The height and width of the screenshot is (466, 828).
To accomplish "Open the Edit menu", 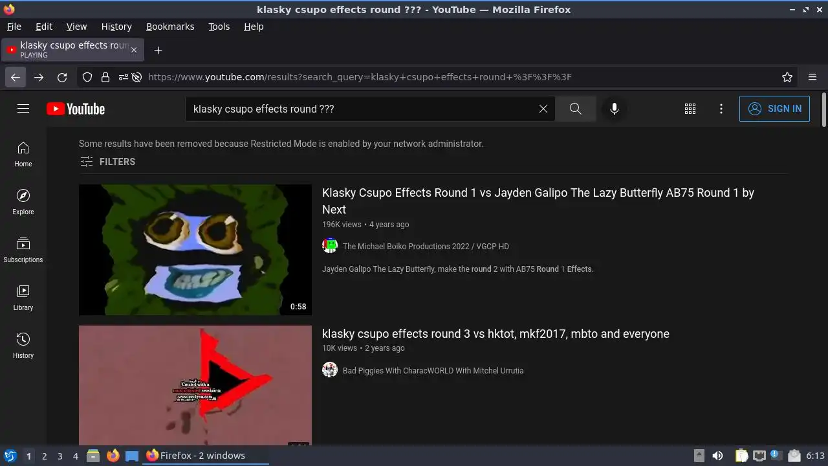I will pyautogui.click(x=44, y=27).
